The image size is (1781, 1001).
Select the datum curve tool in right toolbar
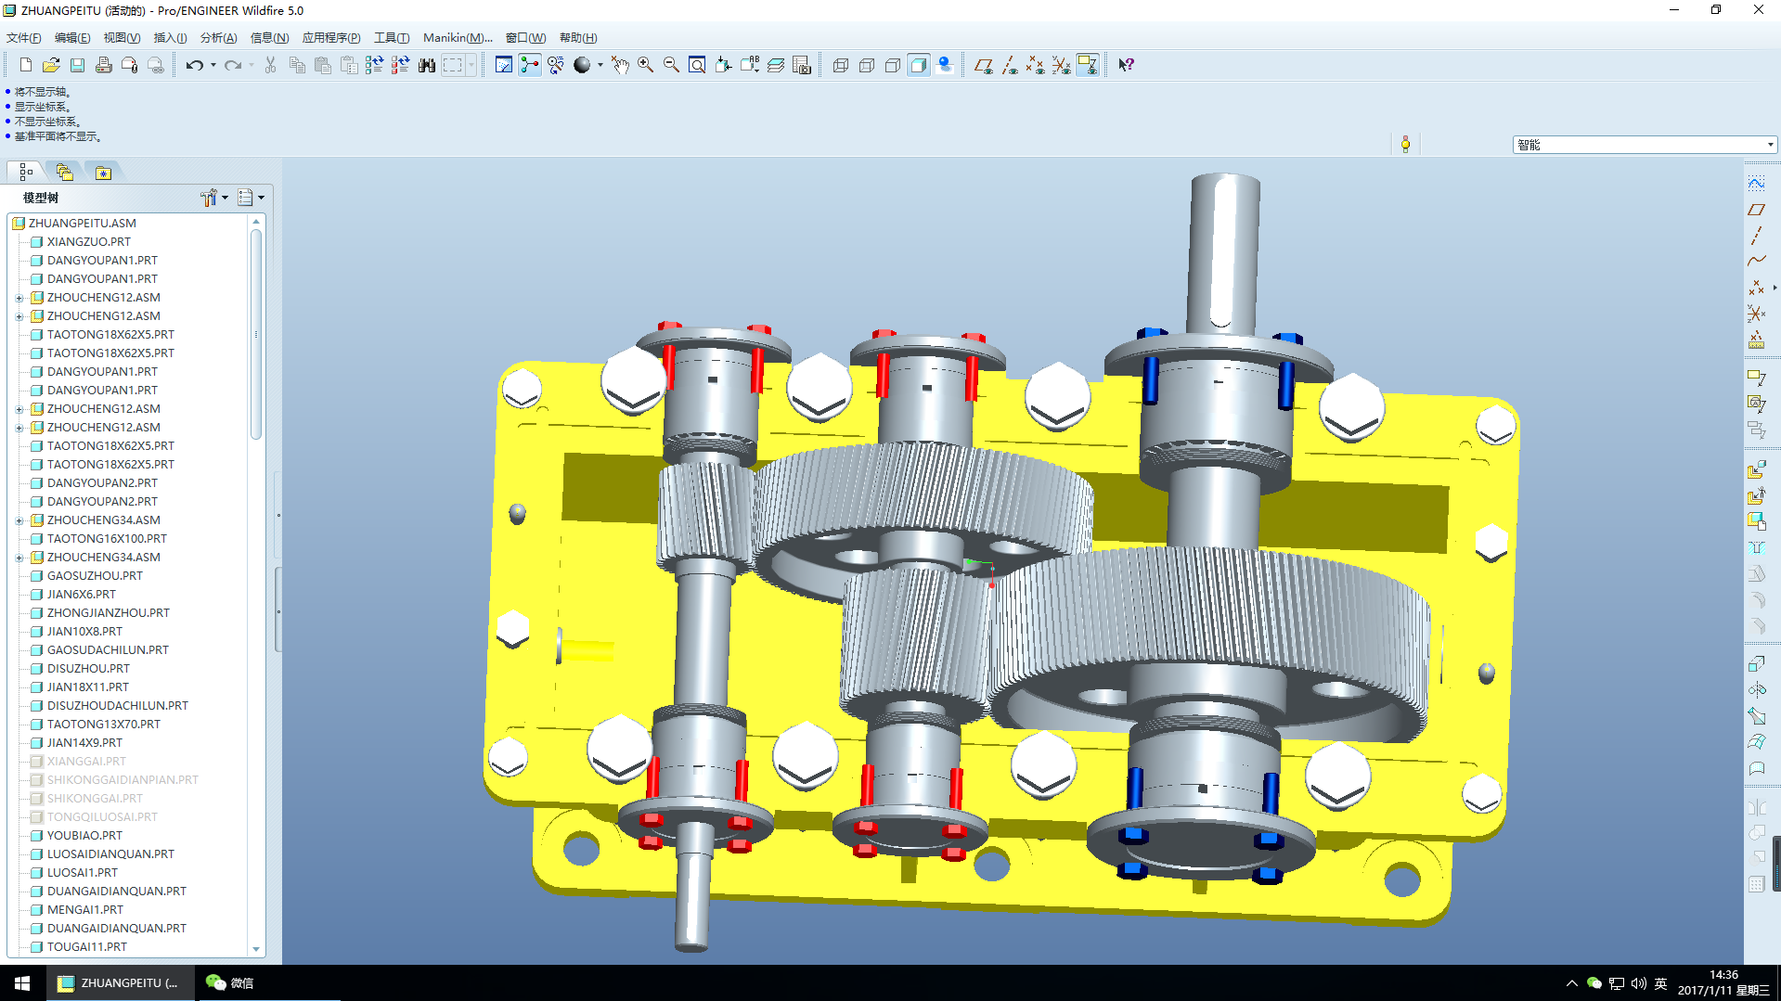1756,262
